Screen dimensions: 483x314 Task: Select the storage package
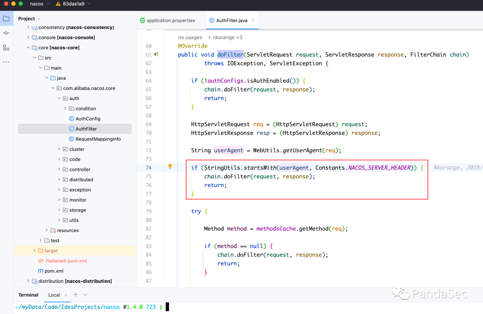pos(78,210)
